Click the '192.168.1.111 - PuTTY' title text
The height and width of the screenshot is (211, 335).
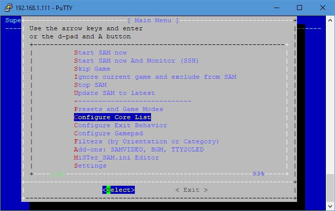pos(44,8)
